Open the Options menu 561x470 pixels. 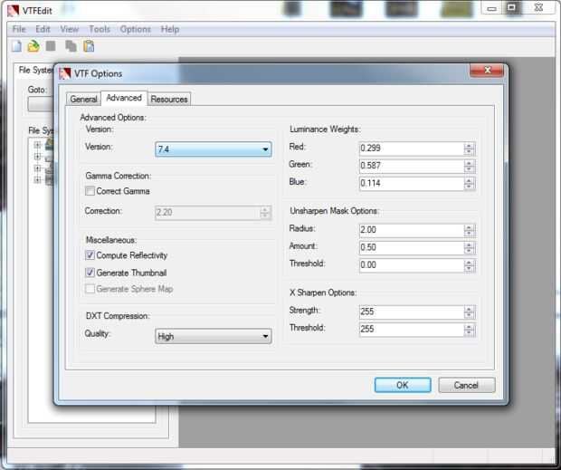[x=135, y=29]
